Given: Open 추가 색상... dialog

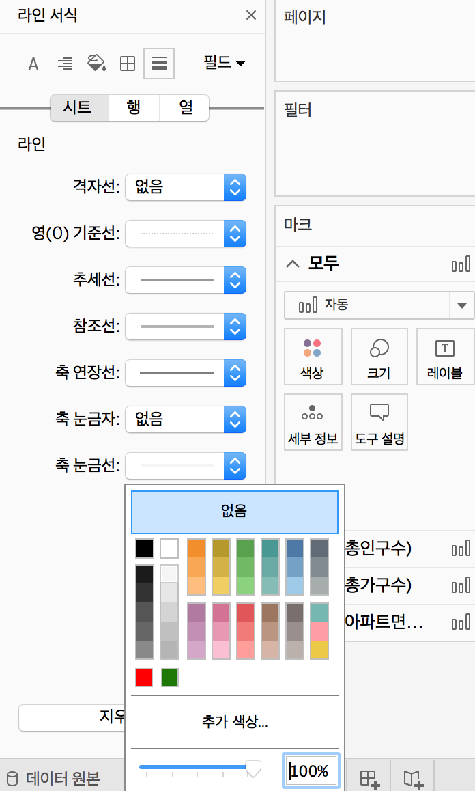Looking at the screenshot, I should (x=235, y=721).
